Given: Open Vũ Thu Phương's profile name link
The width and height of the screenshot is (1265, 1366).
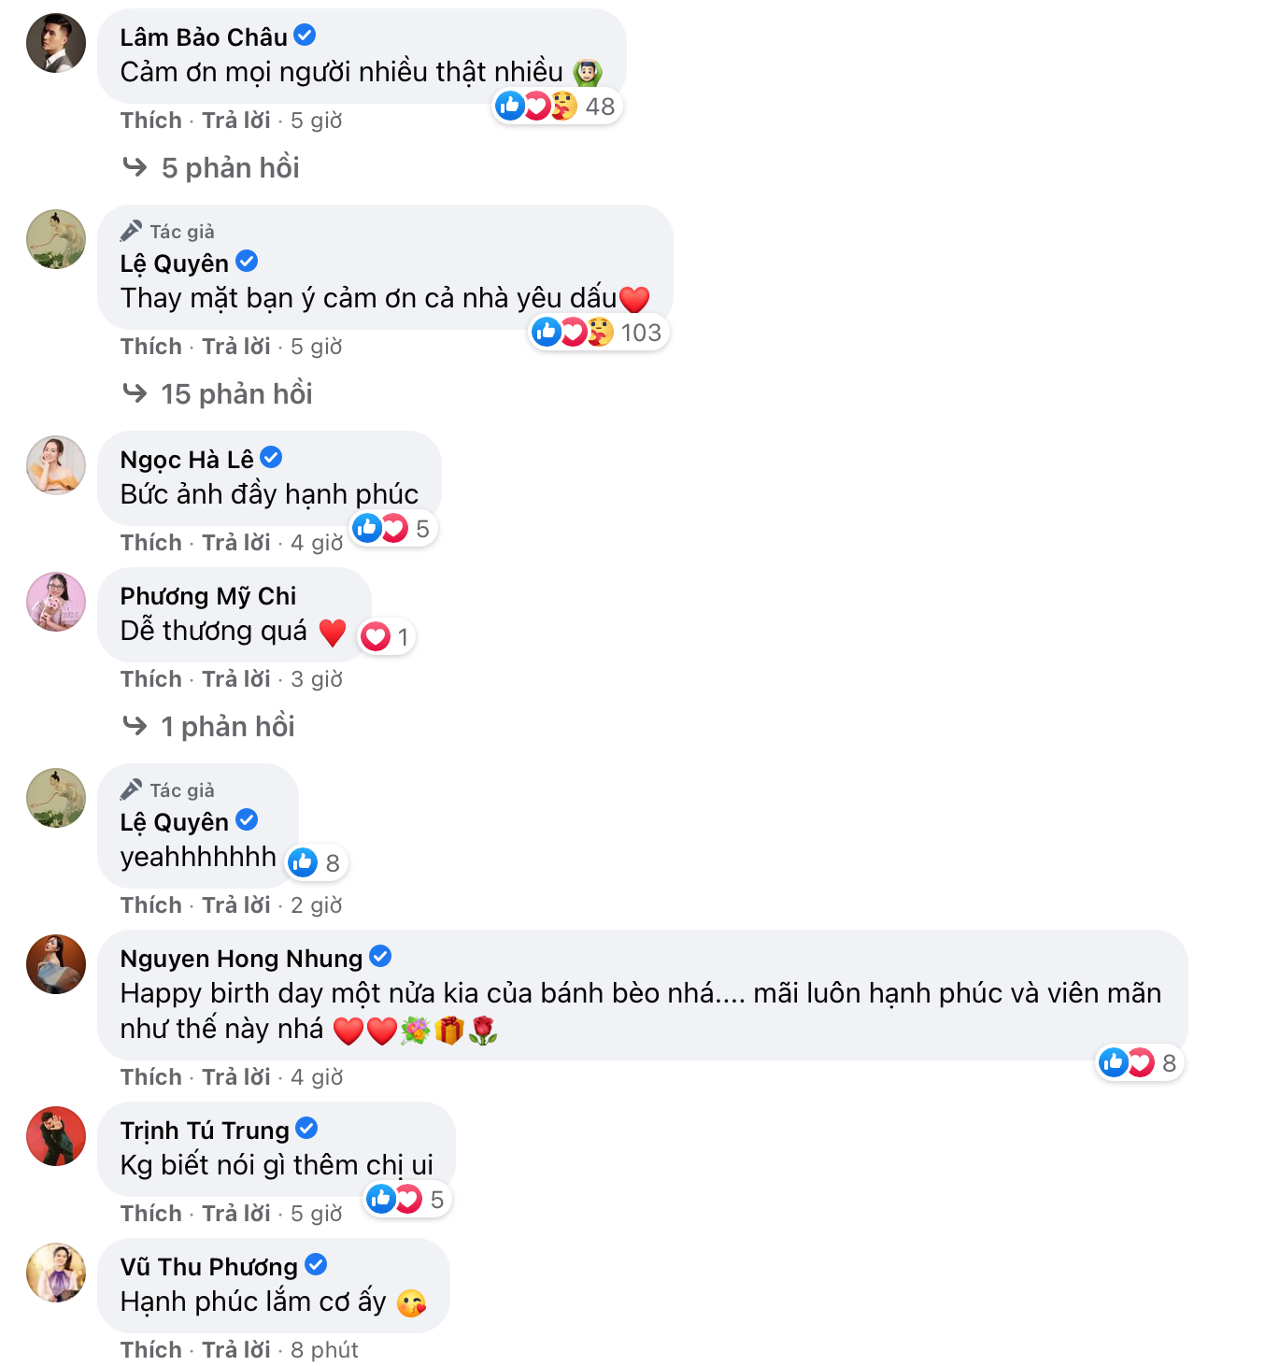Looking at the screenshot, I should click(x=209, y=1267).
